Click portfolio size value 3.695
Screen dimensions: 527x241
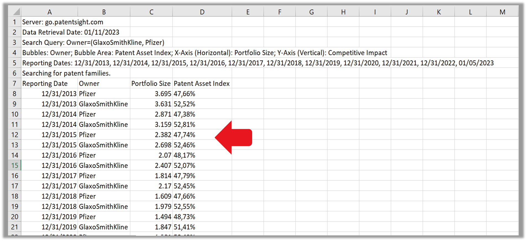(151, 94)
